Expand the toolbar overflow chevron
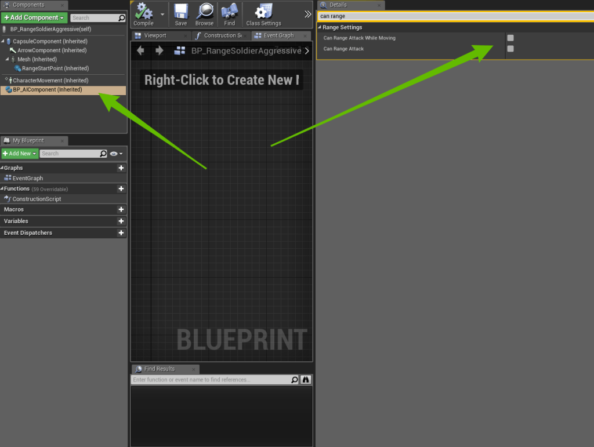The height and width of the screenshot is (447, 594). 307,14
